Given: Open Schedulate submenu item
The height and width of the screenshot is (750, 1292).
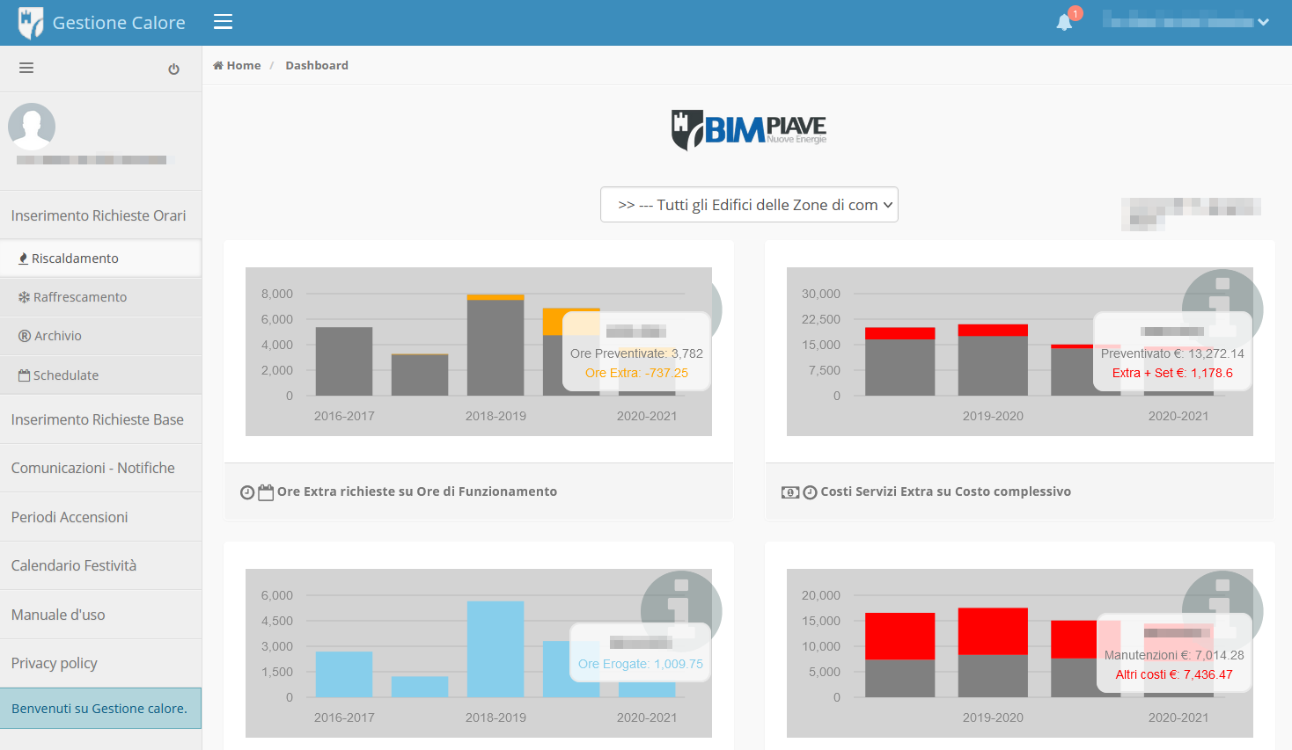Looking at the screenshot, I should [x=100, y=375].
